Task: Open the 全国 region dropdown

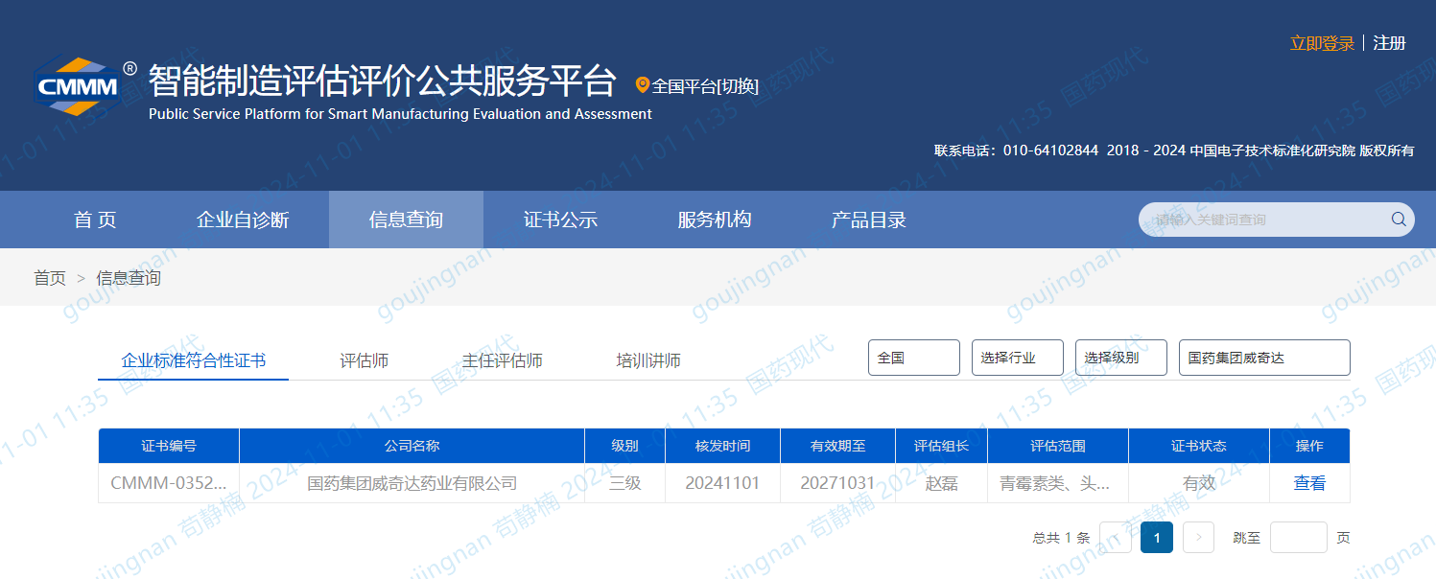Action: [x=913, y=358]
